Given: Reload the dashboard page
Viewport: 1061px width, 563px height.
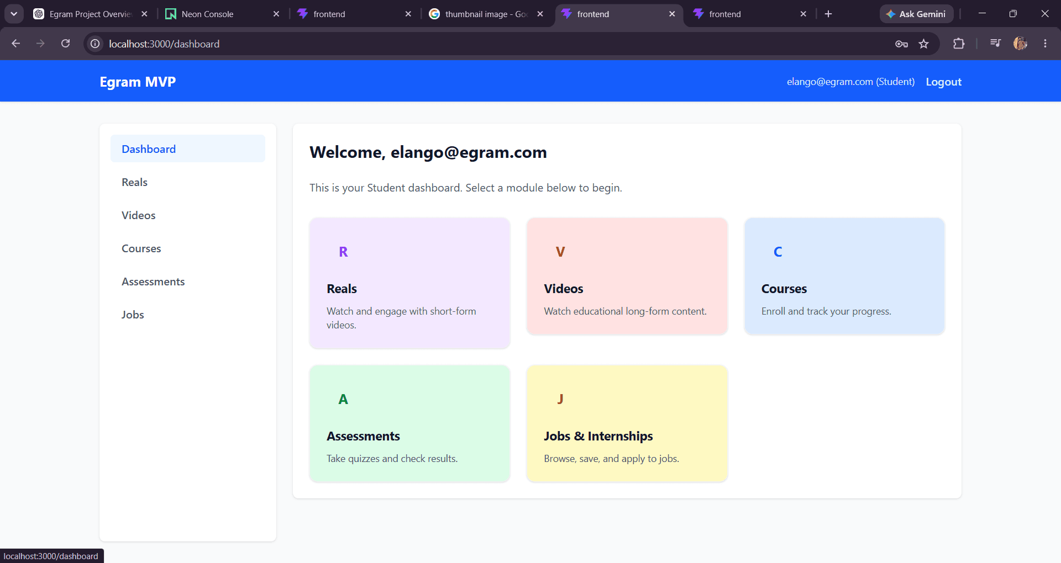Looking at the screenshot, I should pyautogui.click(x=65, y=44).
